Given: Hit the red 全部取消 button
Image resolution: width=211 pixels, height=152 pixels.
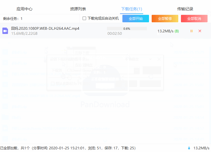Looking at the screenshot, I should coord(194,19).
